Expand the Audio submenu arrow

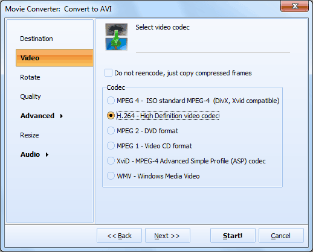coord(47,154)
